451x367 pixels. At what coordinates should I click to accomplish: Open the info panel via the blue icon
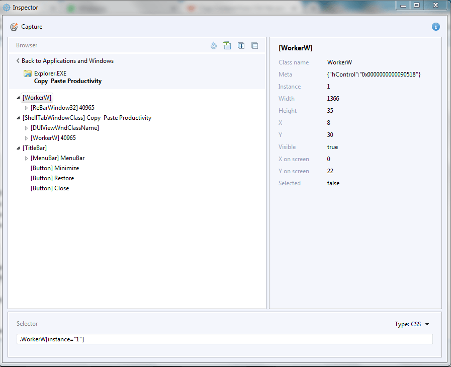[435, 26]
